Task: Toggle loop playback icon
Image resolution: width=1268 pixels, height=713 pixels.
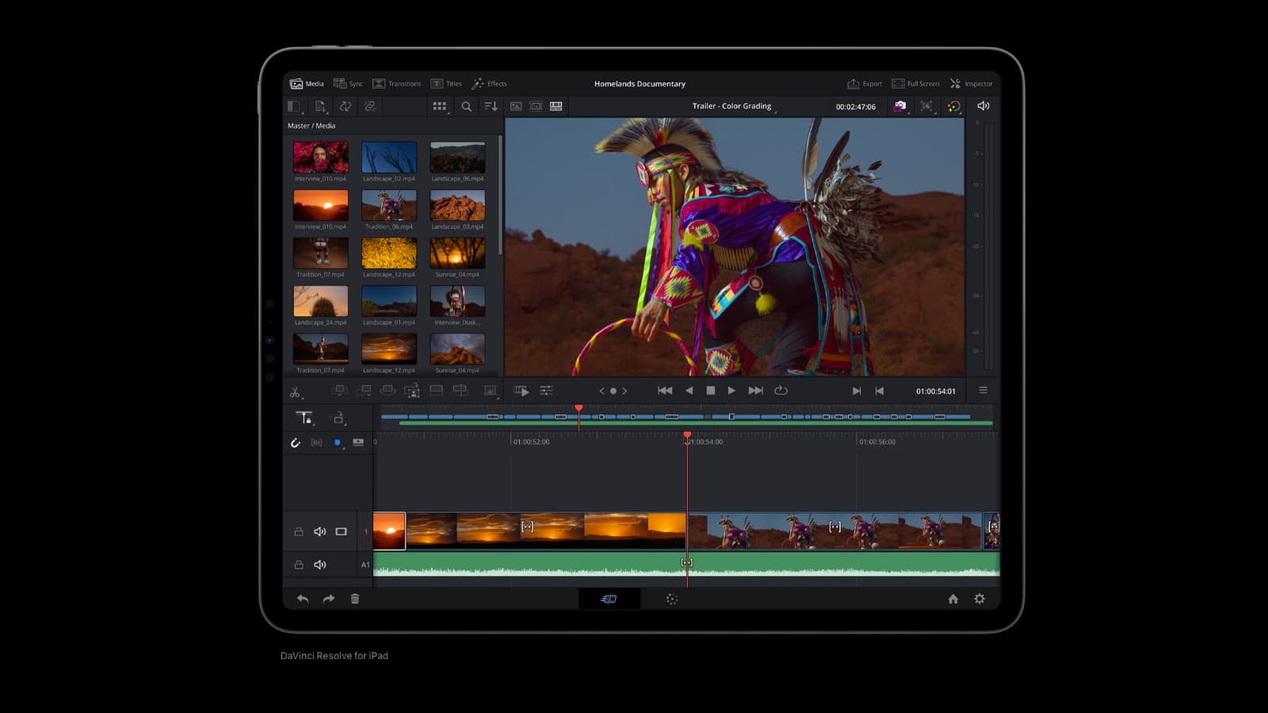Action: click(781, 391)
